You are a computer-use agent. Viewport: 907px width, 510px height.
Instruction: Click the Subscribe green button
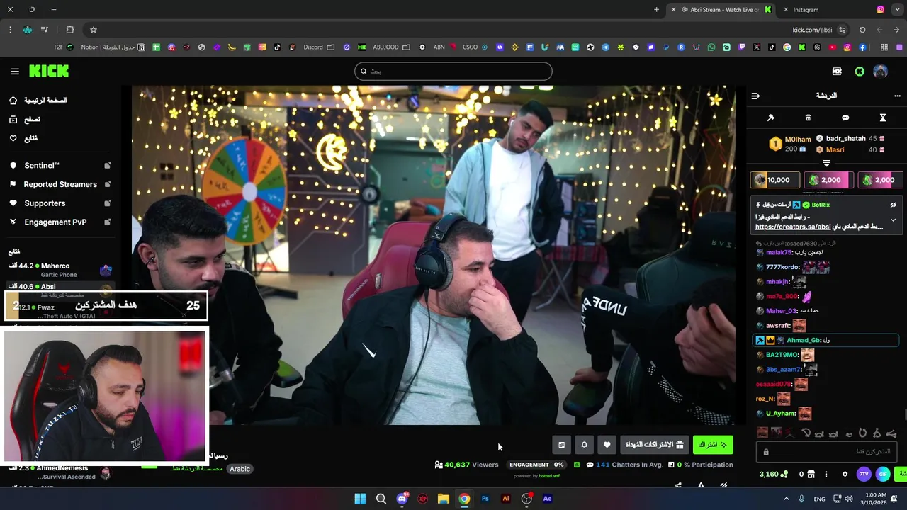[713, 445]
